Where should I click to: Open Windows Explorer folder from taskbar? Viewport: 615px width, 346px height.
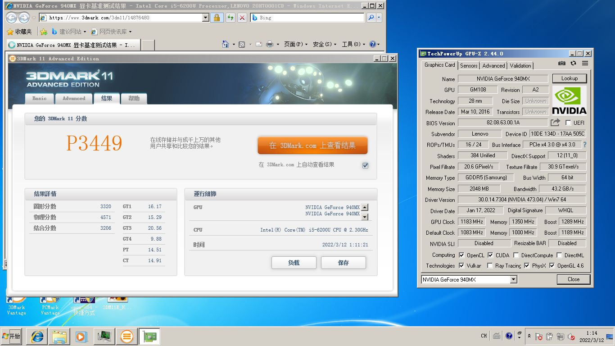pos(59,337)
